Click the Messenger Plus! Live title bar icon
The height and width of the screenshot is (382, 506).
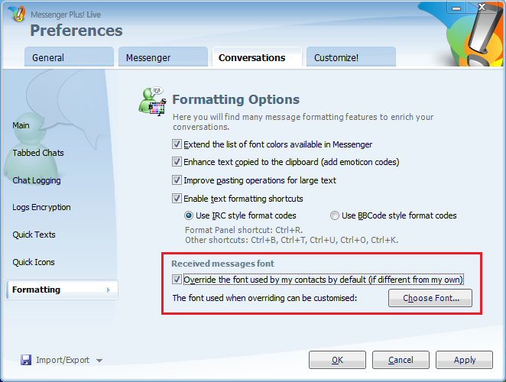[x=15, y=15]
